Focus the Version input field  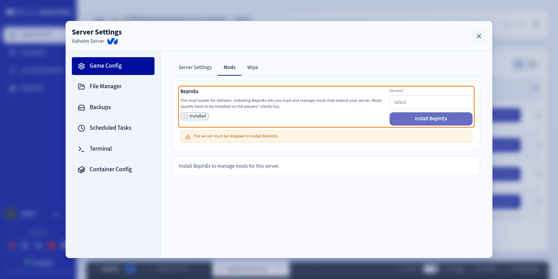431,102
